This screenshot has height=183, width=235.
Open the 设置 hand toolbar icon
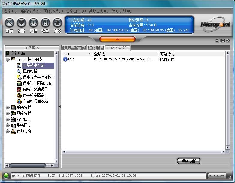[45, 23]
